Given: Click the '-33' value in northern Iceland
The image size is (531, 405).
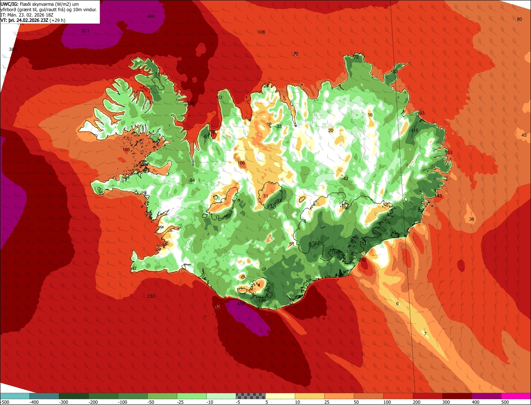Looking at the screenshot, I should (278, 126).
